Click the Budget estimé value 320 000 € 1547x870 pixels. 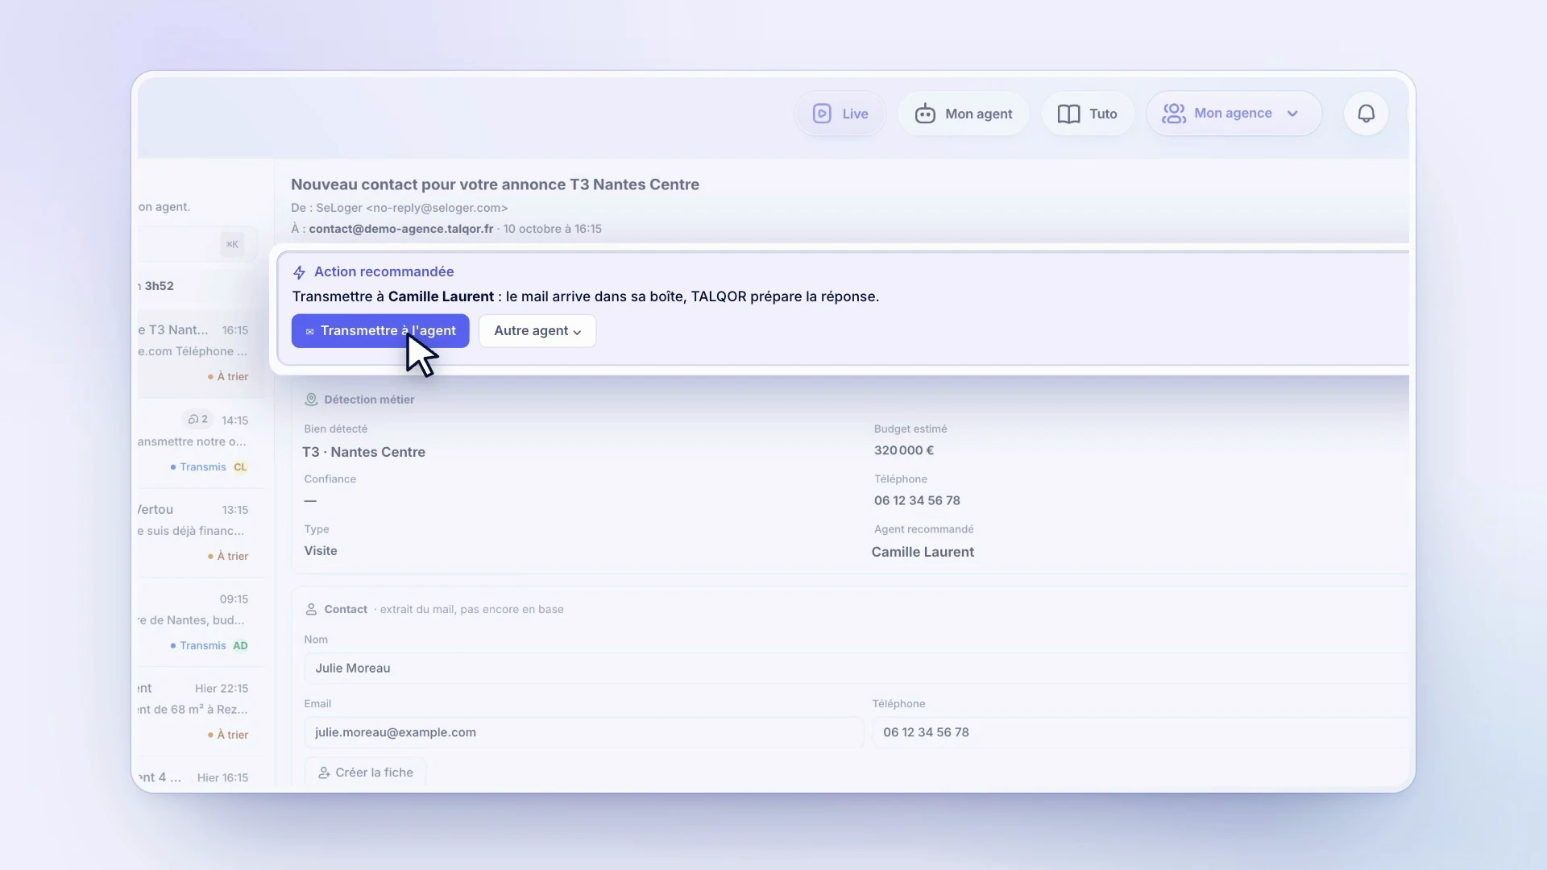tap(904, 451)
